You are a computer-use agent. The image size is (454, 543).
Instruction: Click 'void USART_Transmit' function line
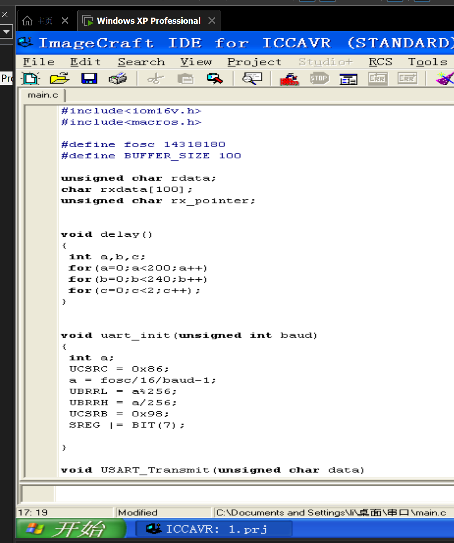pyautogui.click(x=213, y=470)
